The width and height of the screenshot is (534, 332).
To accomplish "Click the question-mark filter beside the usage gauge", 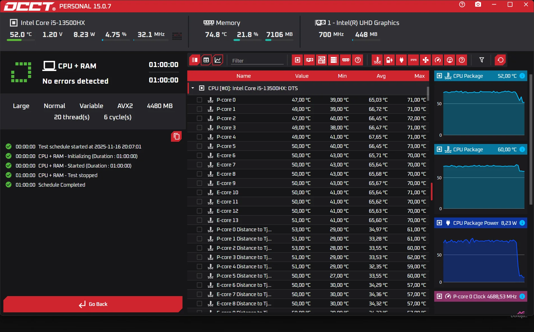I will coord(462,60).
